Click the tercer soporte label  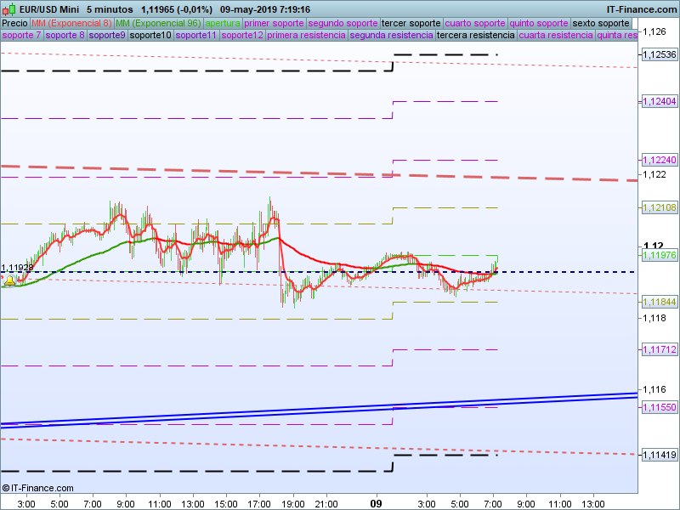[411, 23]
